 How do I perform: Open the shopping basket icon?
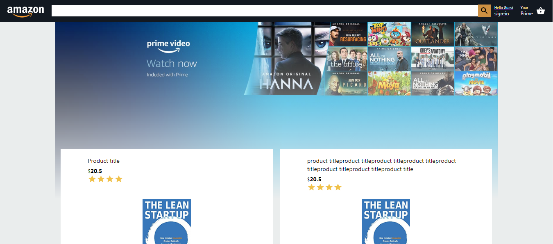coord(541,11)
